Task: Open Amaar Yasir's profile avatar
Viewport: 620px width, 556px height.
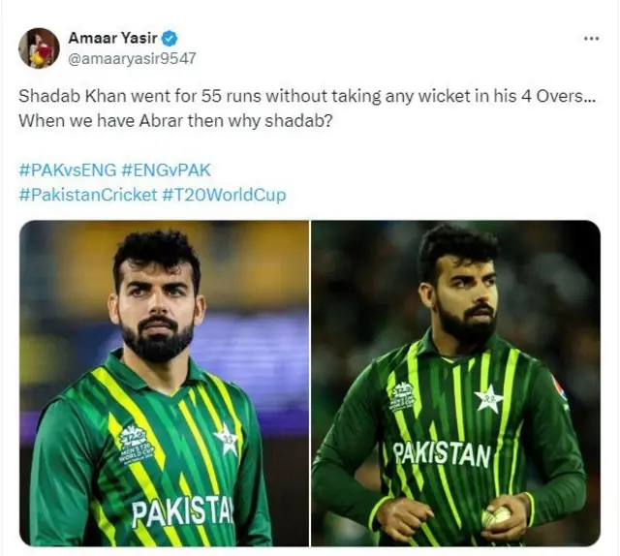Action: [x=39, y=47]
